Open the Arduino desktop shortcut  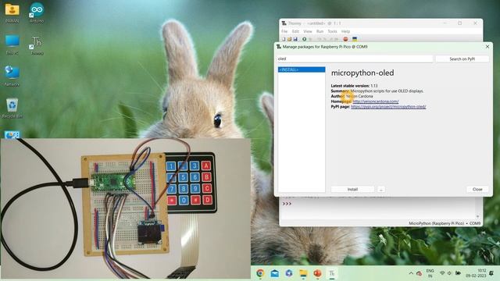(37, 12)
